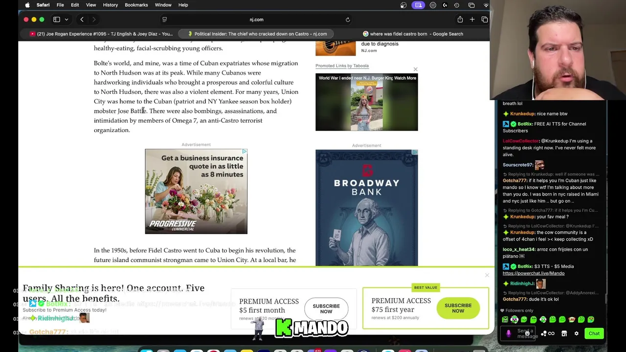The height and width of the screenshot is (352, 626).
Task: Open the View menu
Action: click(x=91, y=5)
